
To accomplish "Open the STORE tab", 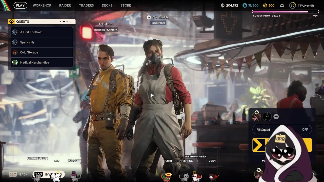I will pos(126,5).
